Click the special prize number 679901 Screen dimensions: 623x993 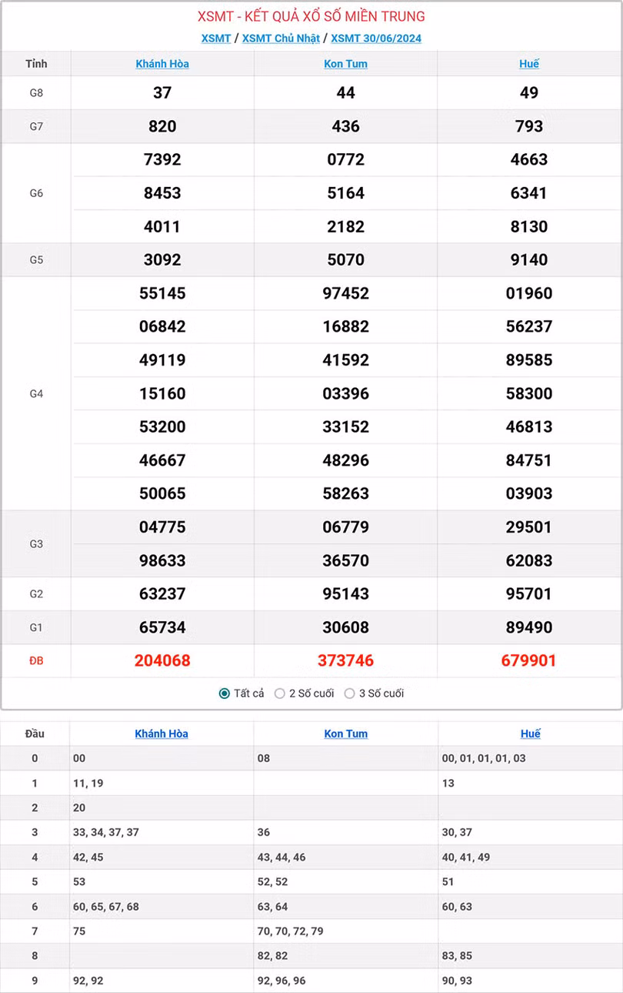tap(529, 660)
